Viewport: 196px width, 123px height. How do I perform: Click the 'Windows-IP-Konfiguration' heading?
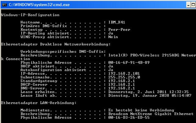pos(30,15)
